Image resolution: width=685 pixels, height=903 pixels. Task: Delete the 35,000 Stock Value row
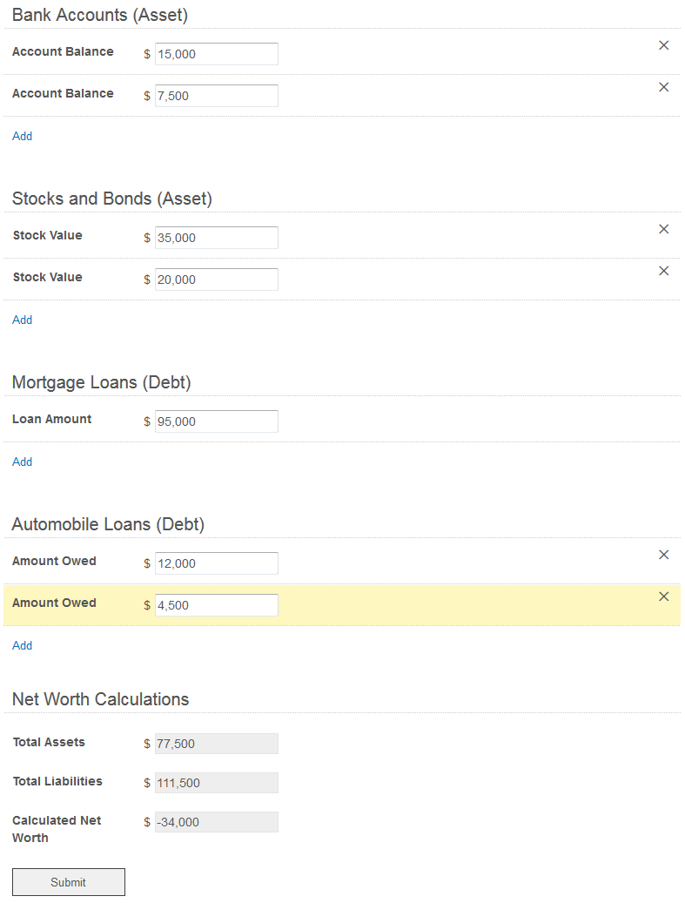(x=663, y=229)
